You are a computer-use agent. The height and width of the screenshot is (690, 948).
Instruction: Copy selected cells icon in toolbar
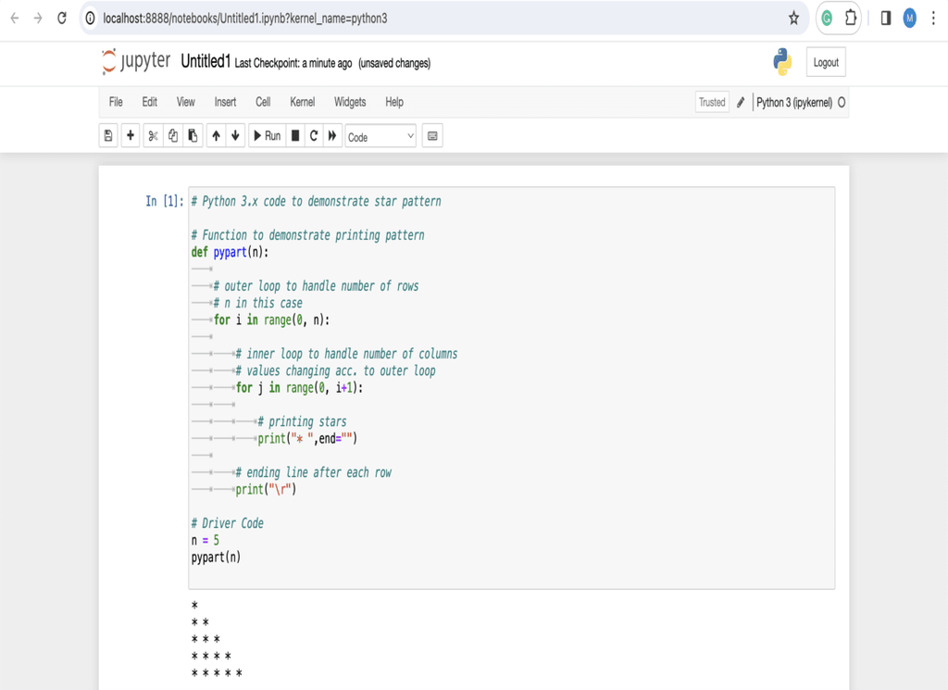[x=173, y=136]
